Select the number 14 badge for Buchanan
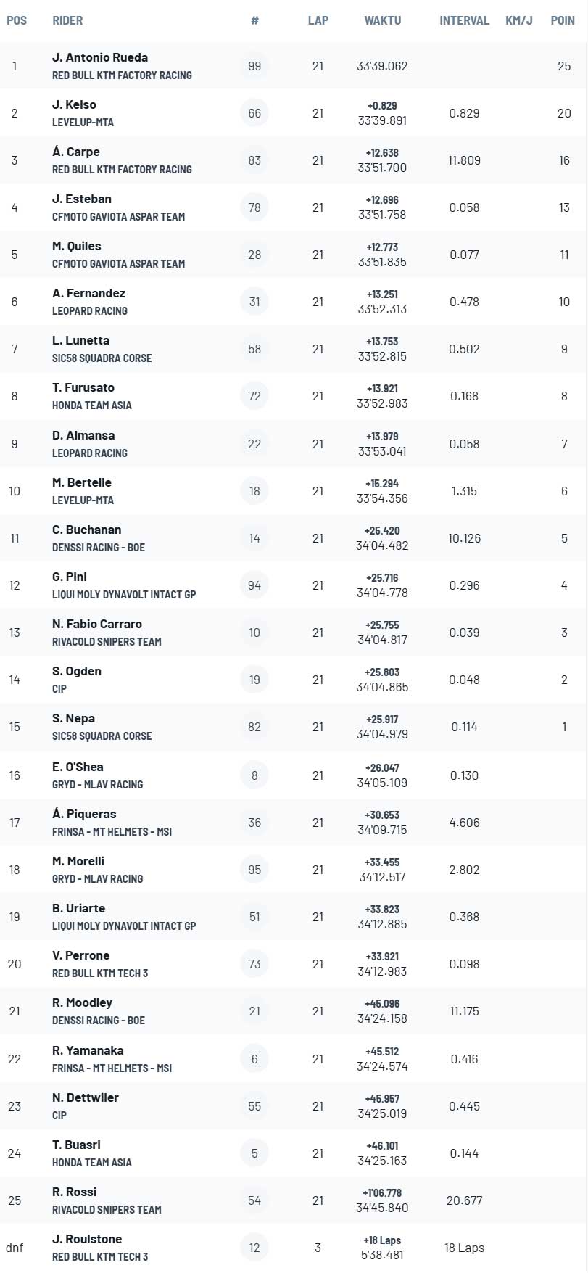 pyautogui.click(x=254, y=538)
